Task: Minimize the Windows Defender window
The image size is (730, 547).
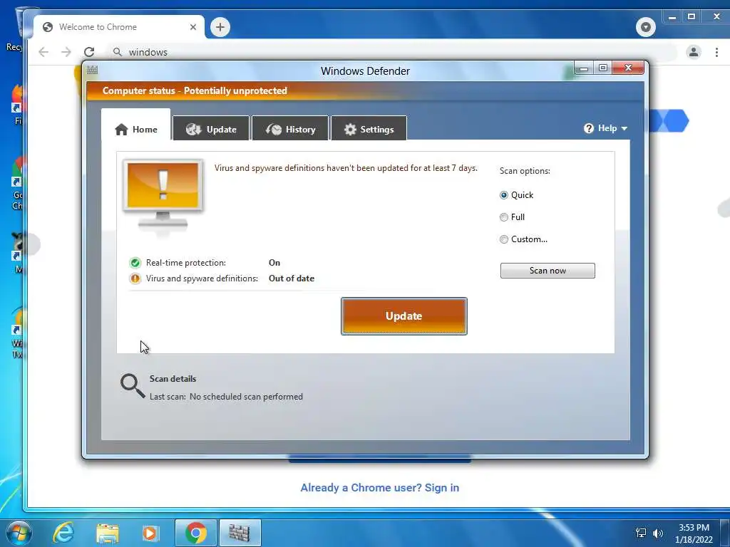Action: 584,68
